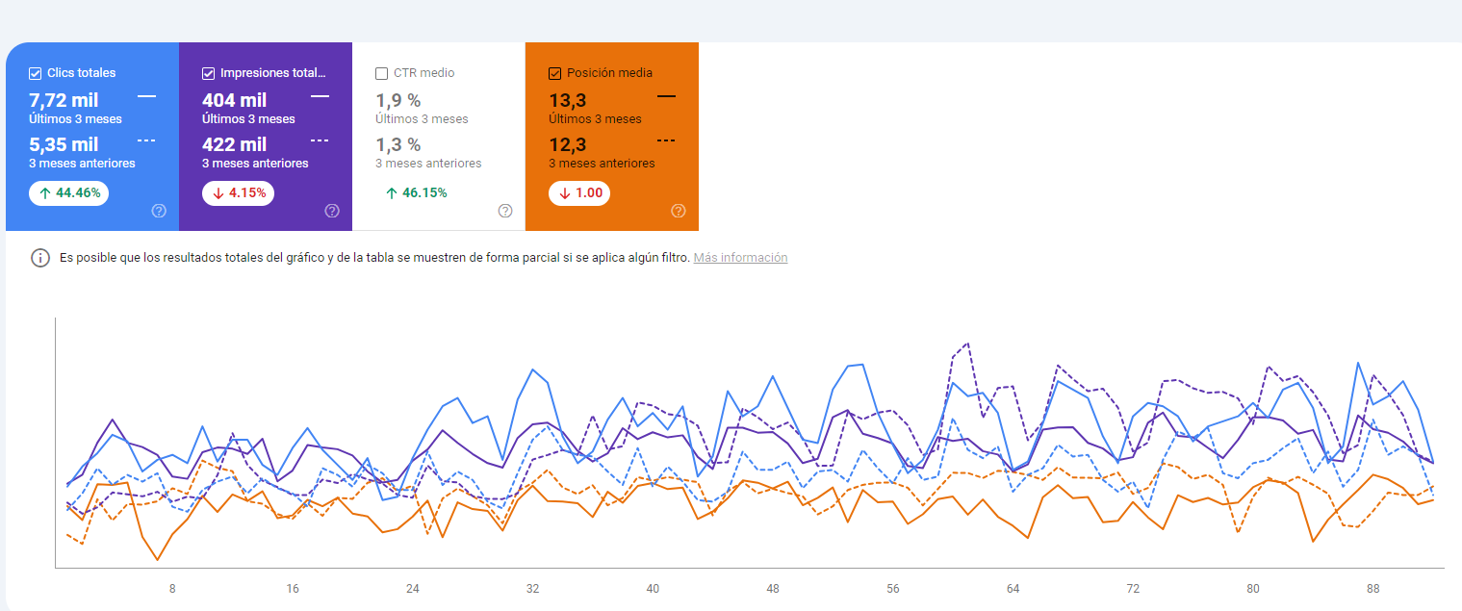This screenshot has height=611, width=1462.
Task: Click day 88 on the chart axis
Action: (1373, 589)
